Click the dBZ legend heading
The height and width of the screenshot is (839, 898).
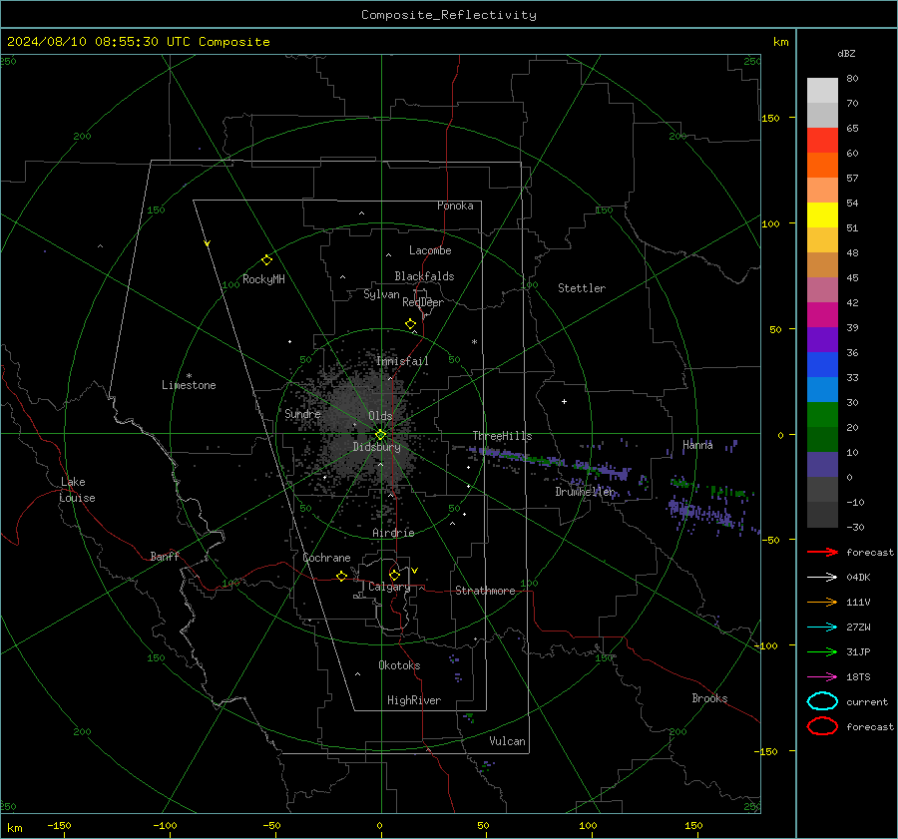tap(846, 53)
